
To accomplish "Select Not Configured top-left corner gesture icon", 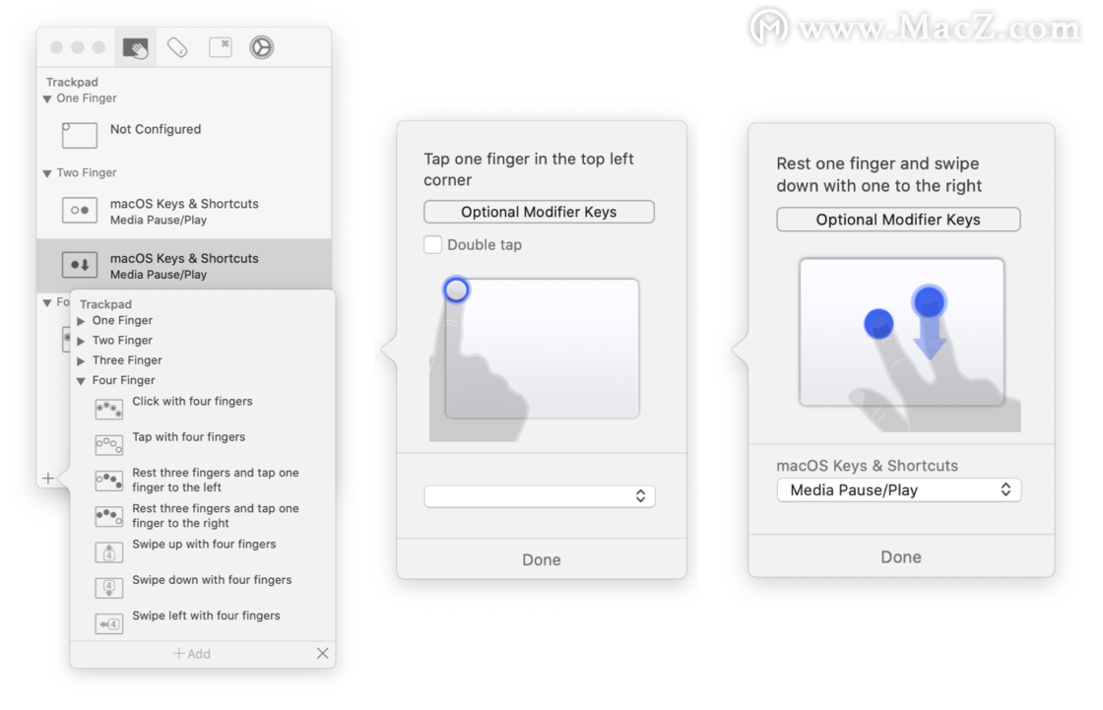I will coord(80,135).
